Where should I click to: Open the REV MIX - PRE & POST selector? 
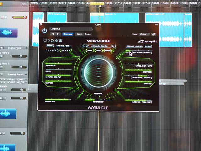(142, 102)
